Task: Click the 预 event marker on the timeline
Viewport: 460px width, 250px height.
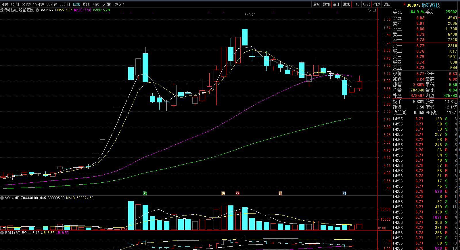Action: tap(280, 193)
